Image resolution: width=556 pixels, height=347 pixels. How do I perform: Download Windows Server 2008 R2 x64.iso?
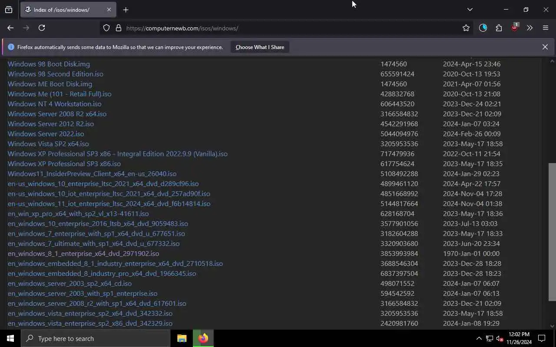click(57, 114)
